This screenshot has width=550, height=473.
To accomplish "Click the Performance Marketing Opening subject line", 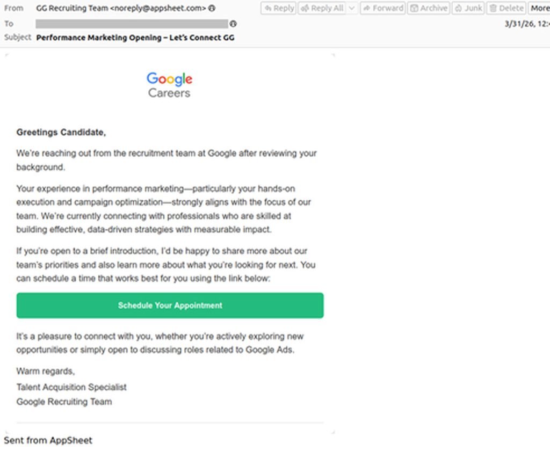I will pos(135,38).
